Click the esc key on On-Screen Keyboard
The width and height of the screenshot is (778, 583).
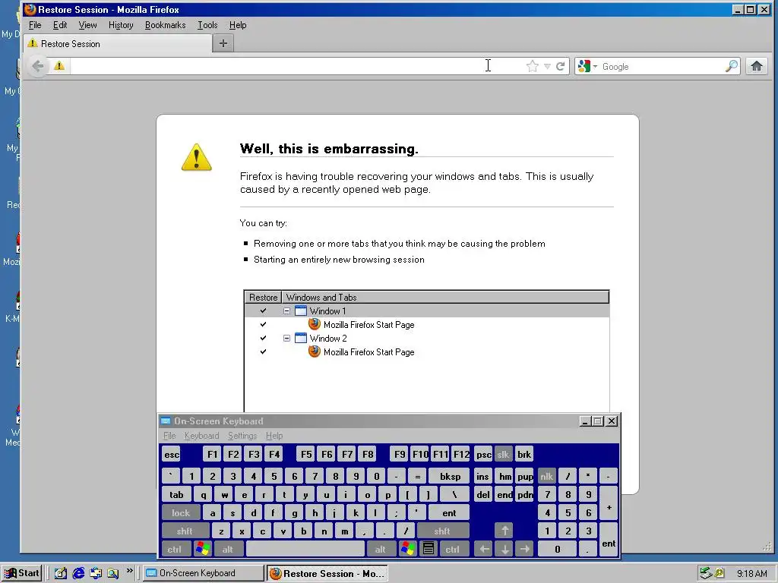tap(172, 454)
